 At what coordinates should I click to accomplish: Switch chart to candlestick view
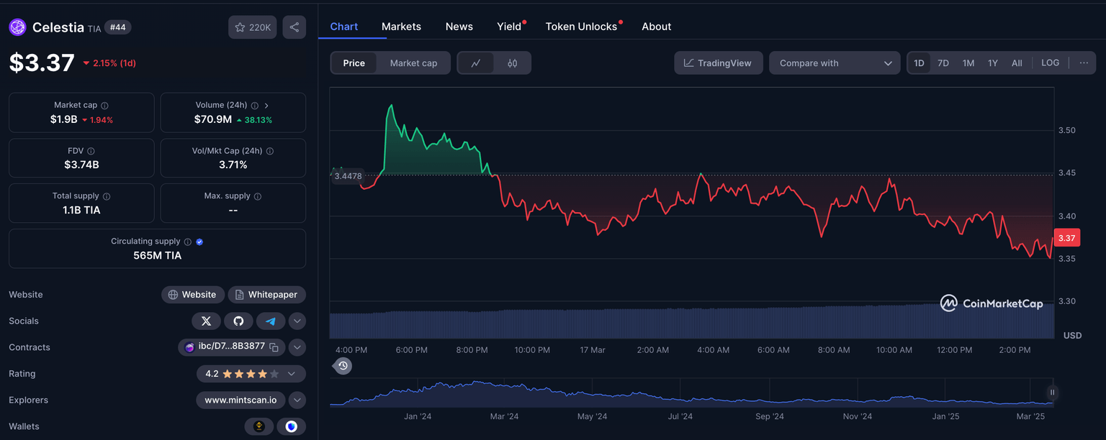coord(511,63)
